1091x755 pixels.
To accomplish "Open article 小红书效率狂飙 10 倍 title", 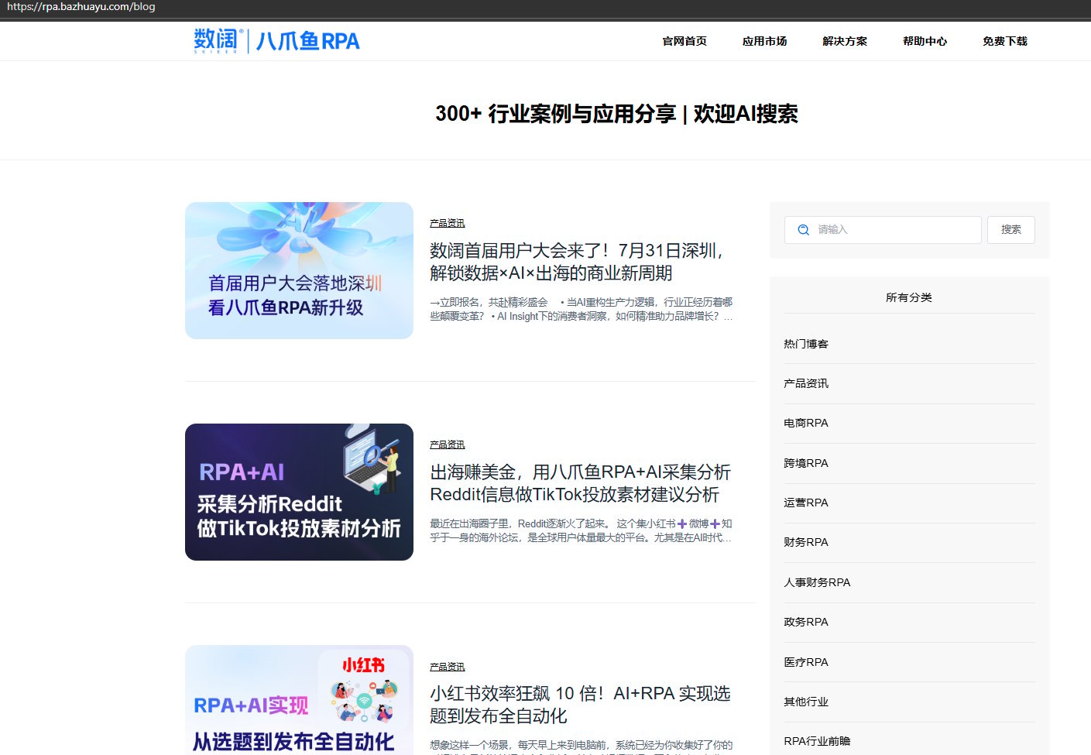I will click(580, 705).
